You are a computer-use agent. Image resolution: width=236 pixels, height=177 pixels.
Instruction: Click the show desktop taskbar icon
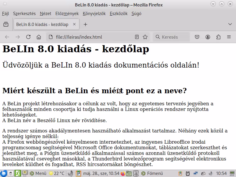pyautogui.click(x=11, y=173)
